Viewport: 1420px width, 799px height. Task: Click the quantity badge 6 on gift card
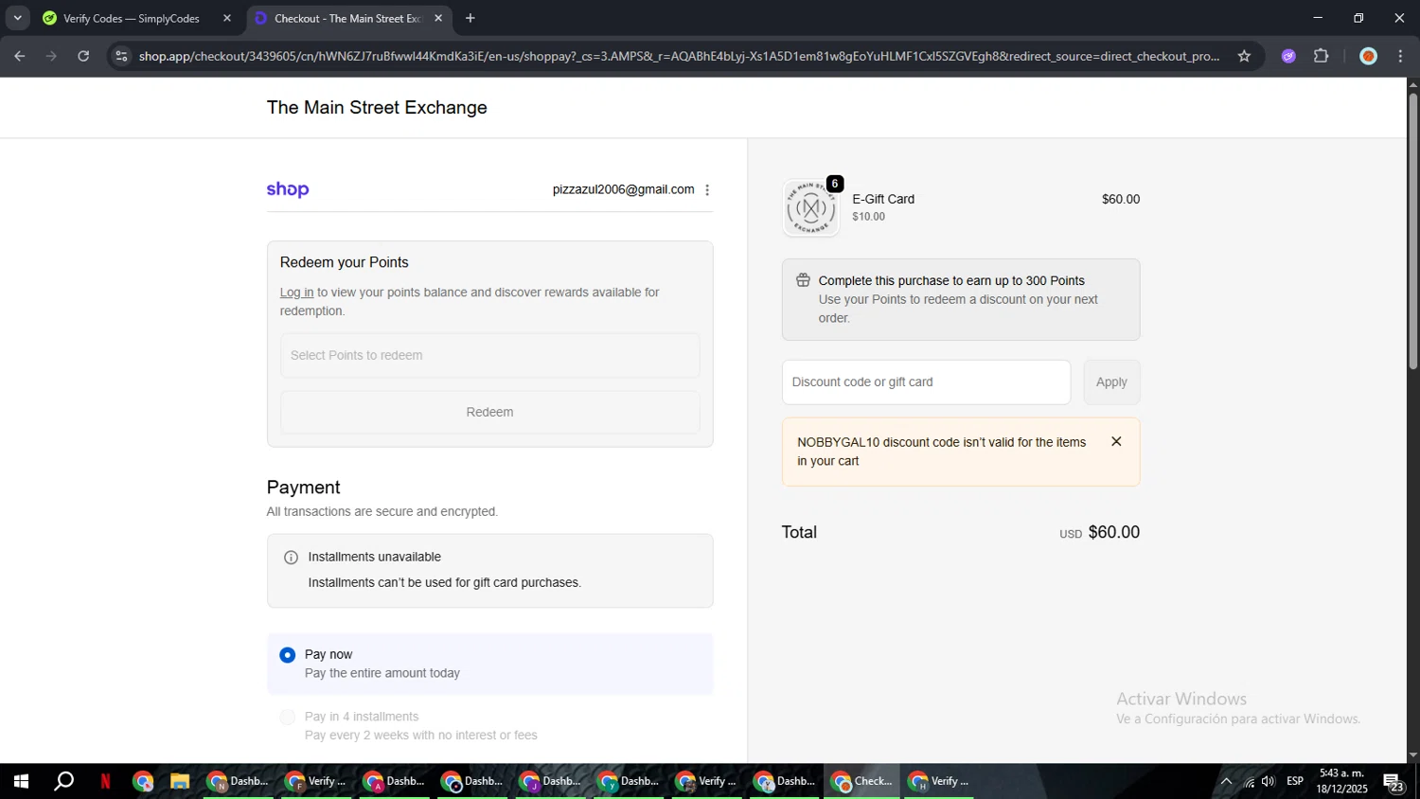834,184
